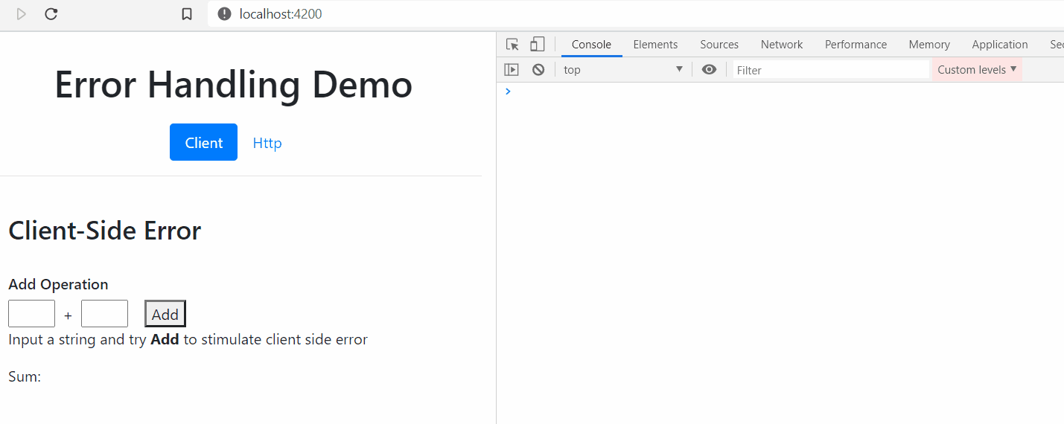Click the inspect element picker icon
The height and width of the screenshot is (424, 1064).
(x=512, y=45)
